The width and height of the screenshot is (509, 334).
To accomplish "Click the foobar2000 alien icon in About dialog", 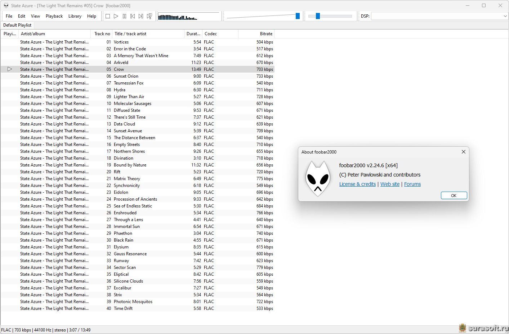I will pos(317,179).
